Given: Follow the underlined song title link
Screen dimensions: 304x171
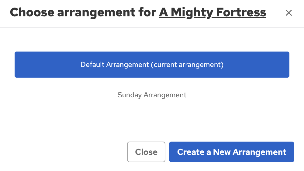Looking at the screenshot, I should 212,12.
